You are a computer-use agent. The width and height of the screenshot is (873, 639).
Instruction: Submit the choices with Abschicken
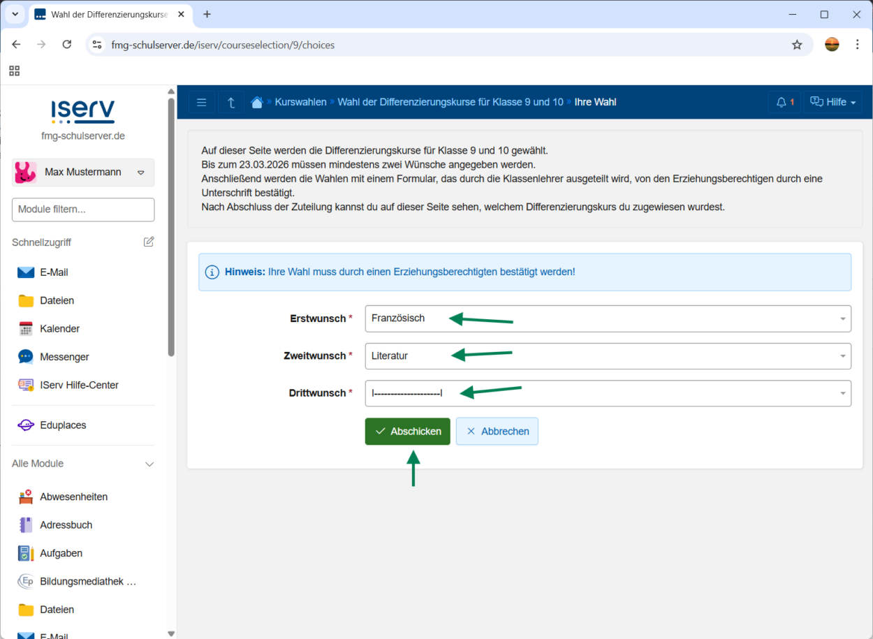(x=407, y=432)
